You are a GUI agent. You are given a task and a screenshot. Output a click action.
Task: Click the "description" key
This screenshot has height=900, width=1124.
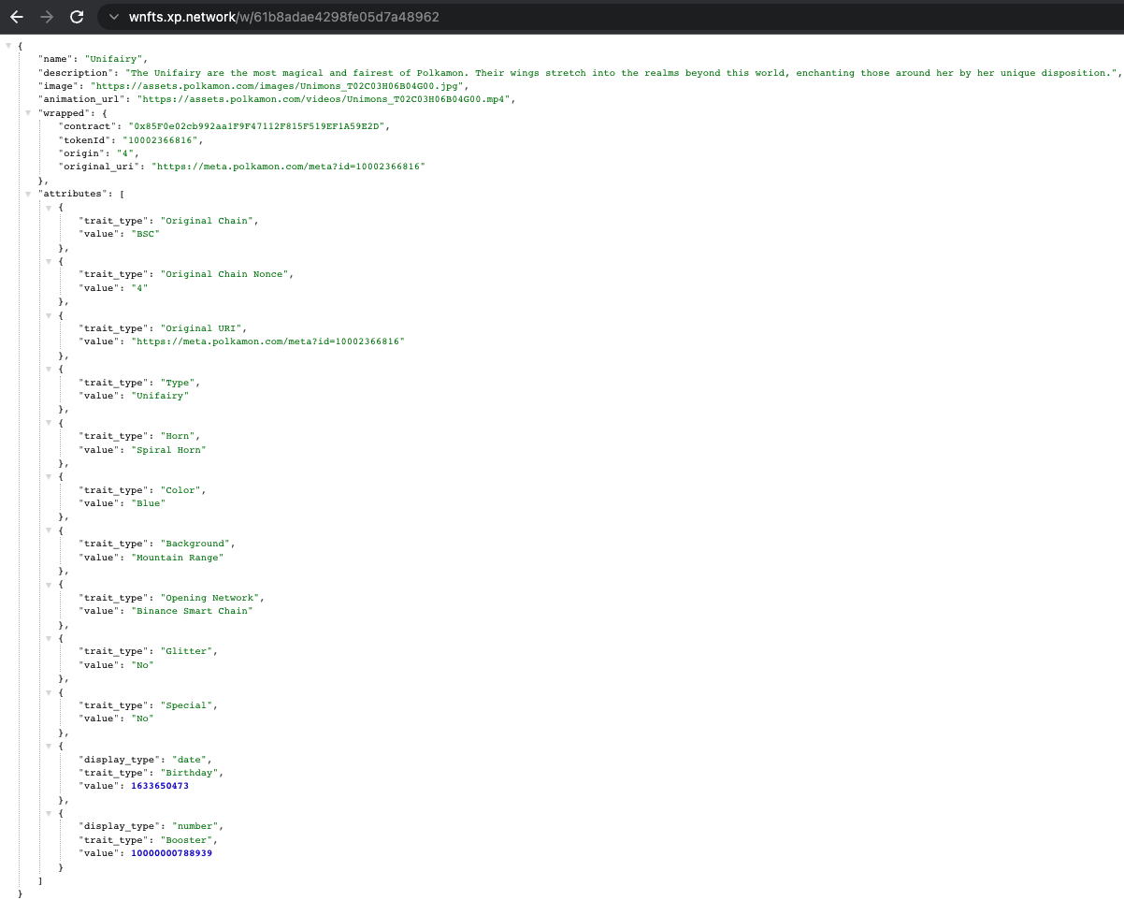coord(77,72)
